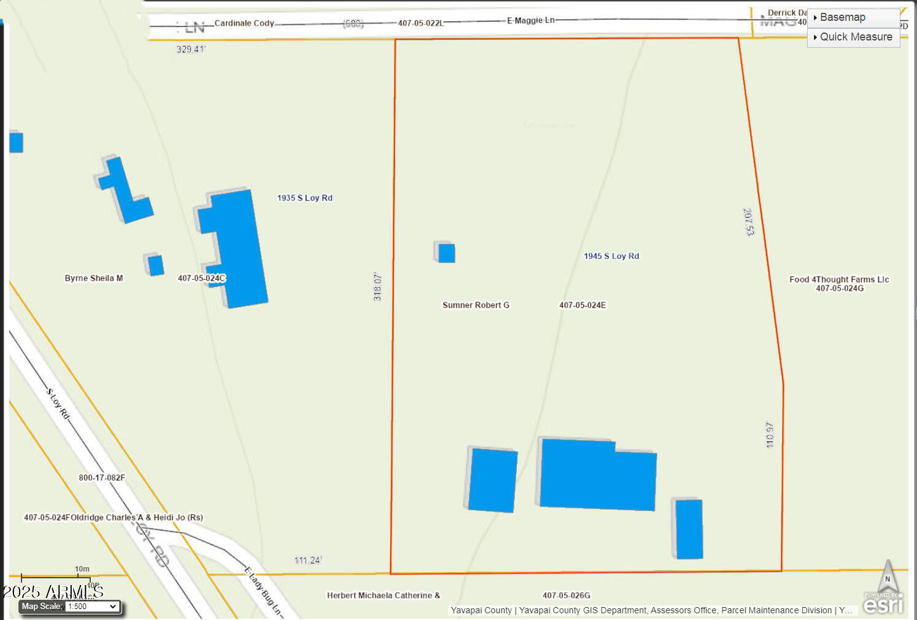917x620 pixels.
Task: Click the 1945 S Loy Rd address label
Action: [611, 256]
